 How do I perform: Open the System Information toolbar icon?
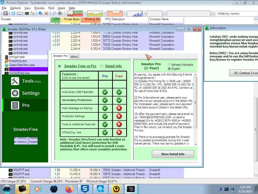tap(27, 14)
